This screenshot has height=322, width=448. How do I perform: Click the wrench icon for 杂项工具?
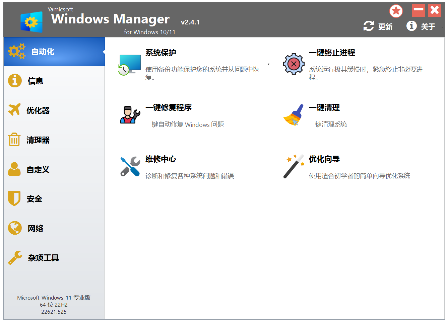[x=15, y=257]
